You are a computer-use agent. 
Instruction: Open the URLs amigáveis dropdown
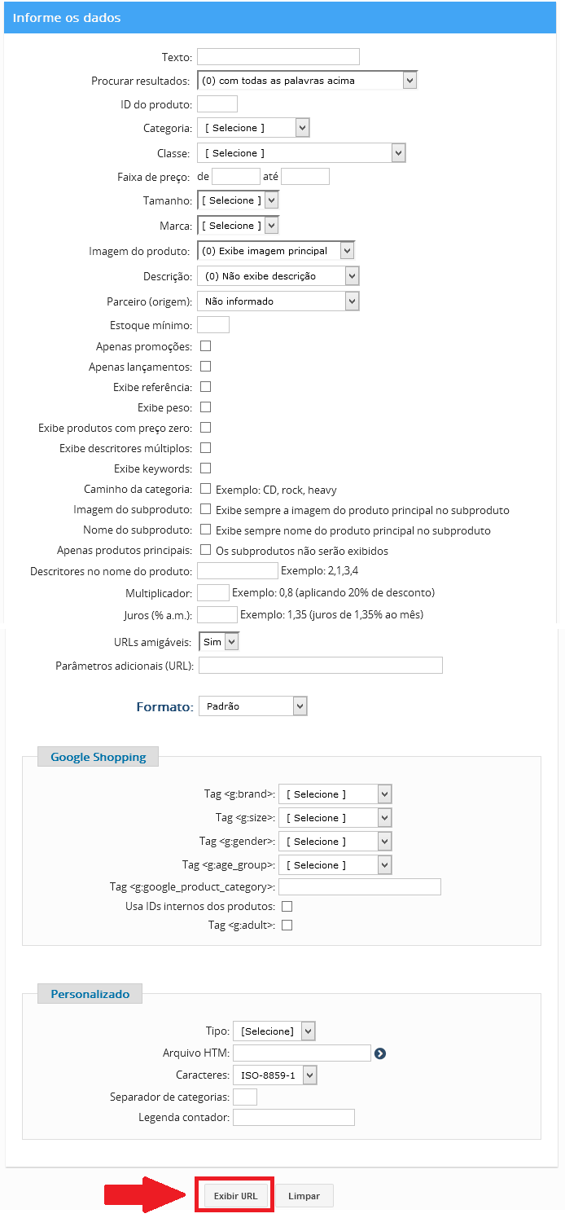(x=219, y=642)
